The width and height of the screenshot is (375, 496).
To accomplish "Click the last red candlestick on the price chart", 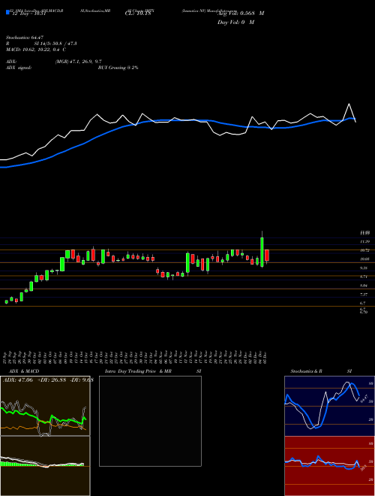I will [267, 256].
